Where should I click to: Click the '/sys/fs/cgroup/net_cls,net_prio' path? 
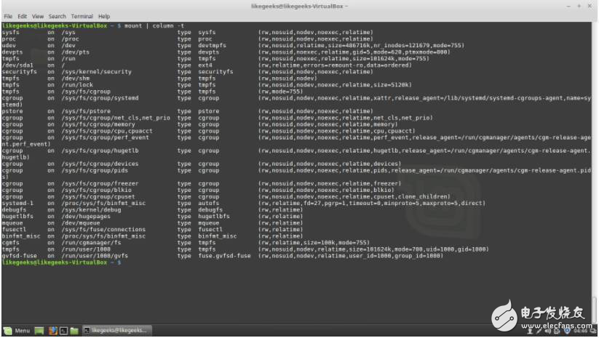tap(116, 118)
